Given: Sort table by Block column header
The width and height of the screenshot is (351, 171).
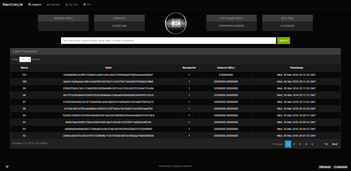Looking at the screenshot, I should 24,68.
